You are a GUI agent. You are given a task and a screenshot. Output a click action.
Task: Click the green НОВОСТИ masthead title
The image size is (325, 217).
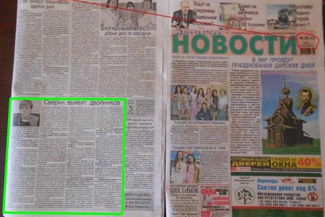[x=235, y=45]
